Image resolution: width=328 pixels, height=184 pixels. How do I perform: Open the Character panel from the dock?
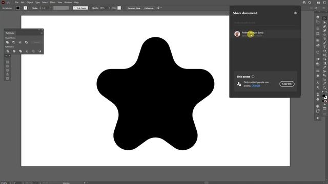click(318, 83)
